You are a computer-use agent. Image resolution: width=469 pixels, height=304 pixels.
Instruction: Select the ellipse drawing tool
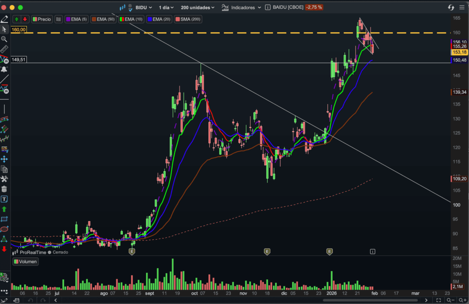click(4, 229)
